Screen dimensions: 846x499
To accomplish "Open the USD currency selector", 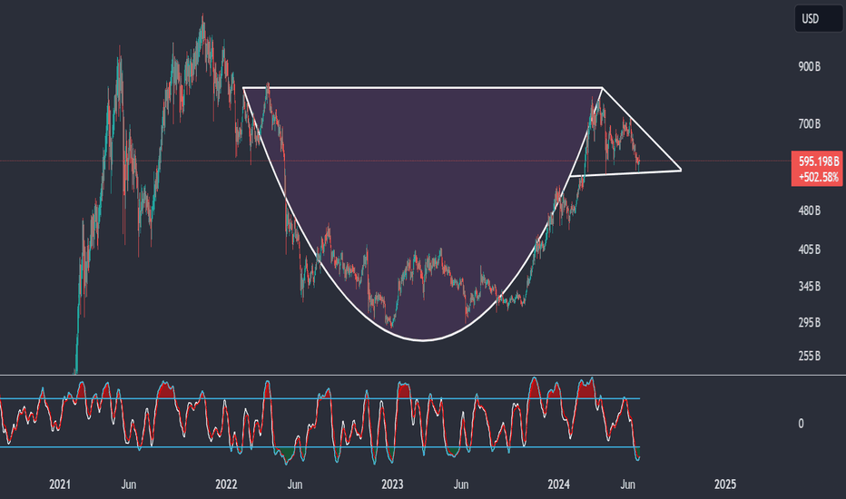I will coord(818,19).
